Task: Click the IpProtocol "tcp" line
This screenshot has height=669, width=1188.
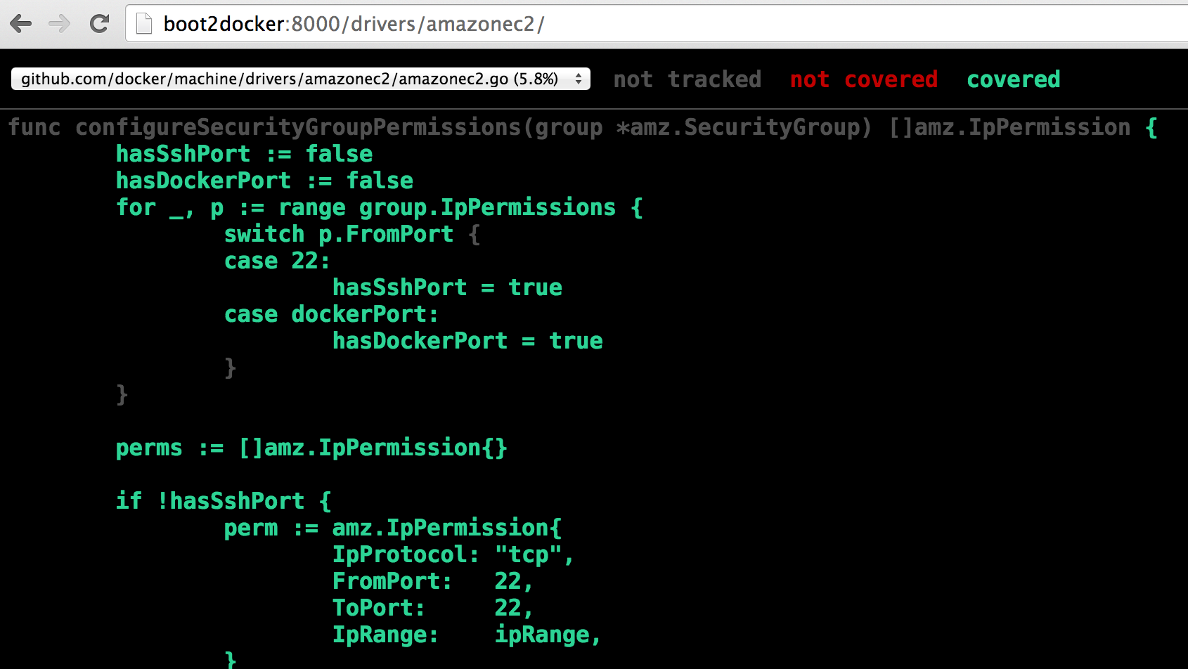Action: (453, 554)
